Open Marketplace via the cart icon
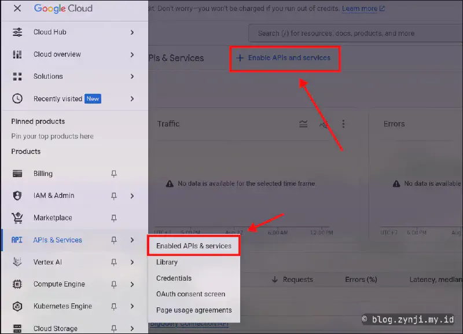This screenshot has width=463, height=334. (16, 218)
